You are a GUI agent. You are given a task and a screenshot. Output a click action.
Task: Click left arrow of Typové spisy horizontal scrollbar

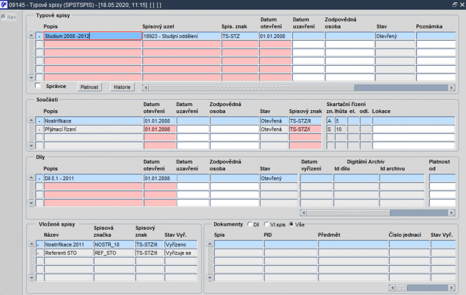click(145, 87)
